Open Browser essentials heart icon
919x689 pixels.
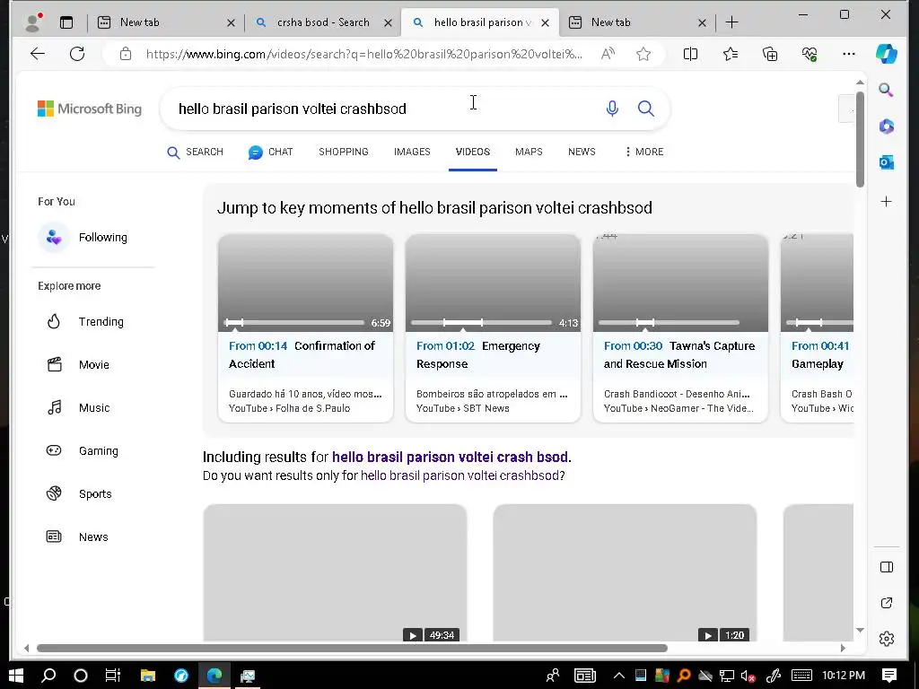[x=810, y=54]
